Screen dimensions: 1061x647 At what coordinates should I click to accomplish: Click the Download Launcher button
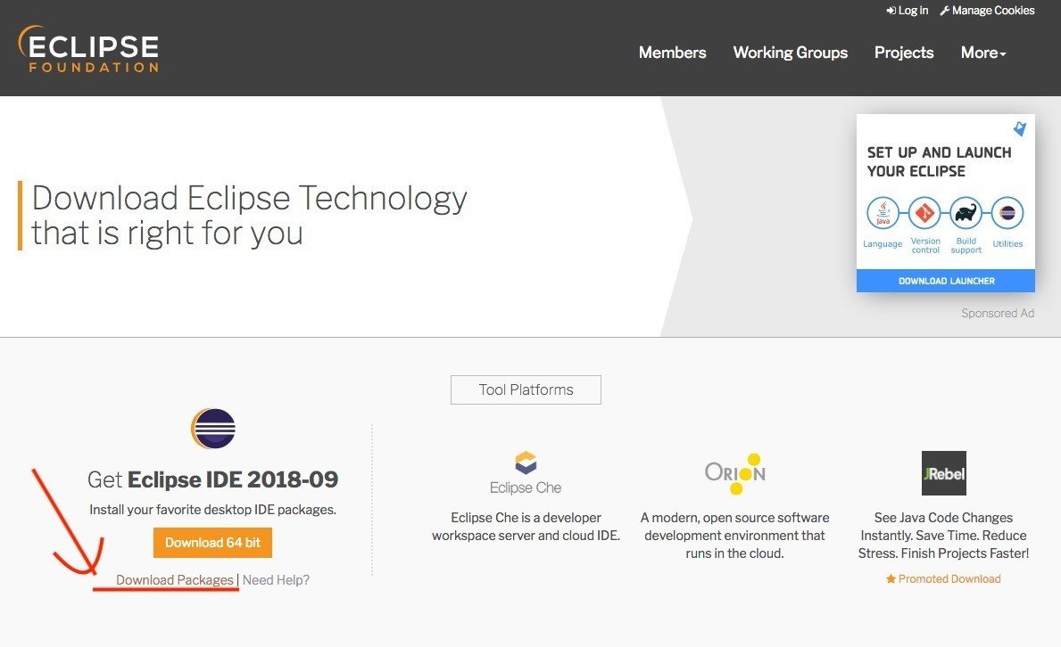945,281
